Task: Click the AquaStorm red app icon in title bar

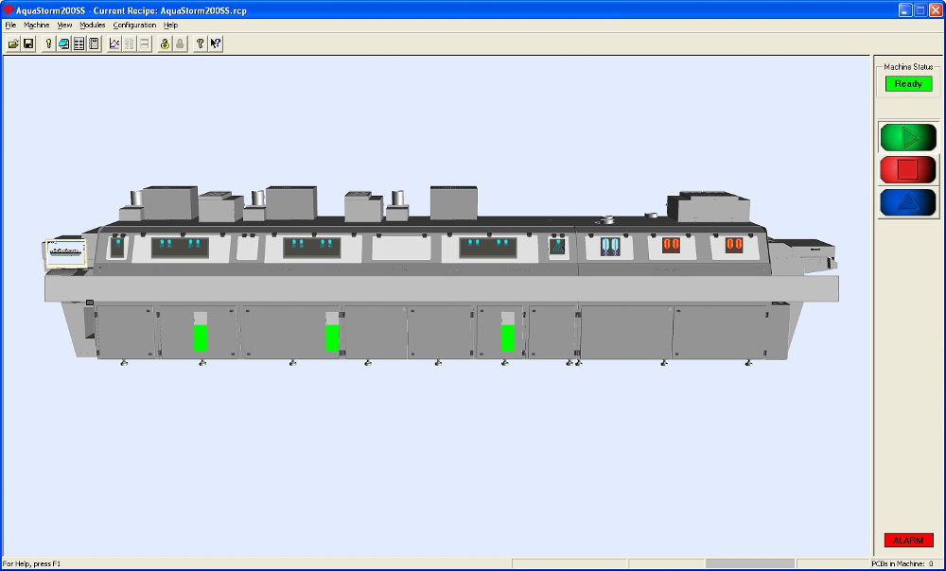Action: pyautogui.click(x=9, y=9)
